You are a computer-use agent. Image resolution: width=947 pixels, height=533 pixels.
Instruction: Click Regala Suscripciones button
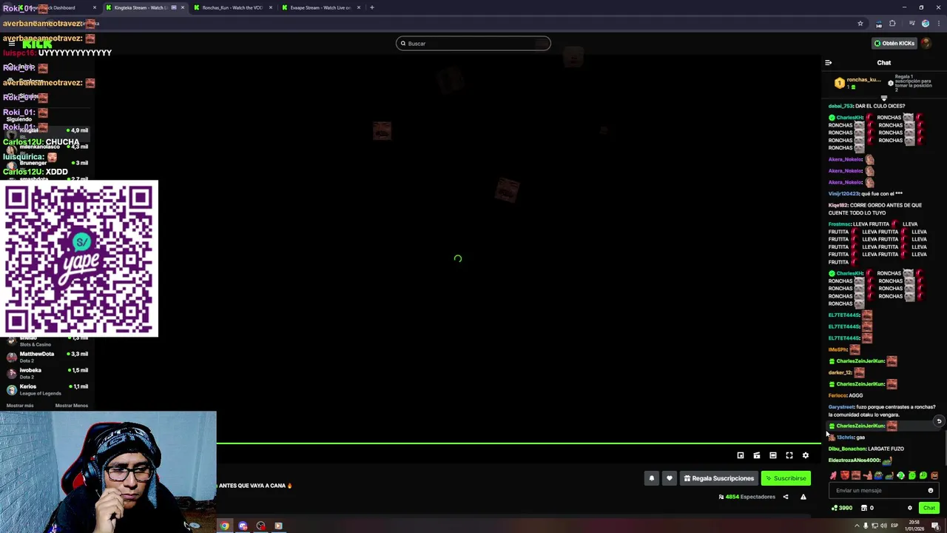pyautogui.click(x=718, y=478)
